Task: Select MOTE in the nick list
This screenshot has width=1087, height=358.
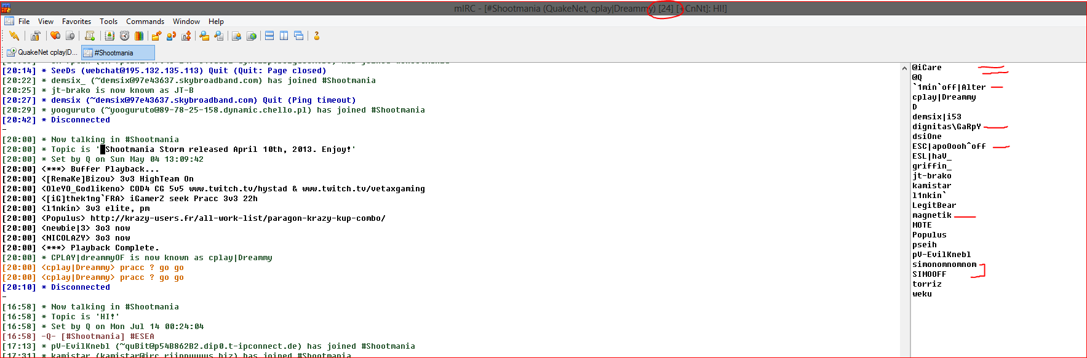Action: pyautogui.click(x=922, y=225)
